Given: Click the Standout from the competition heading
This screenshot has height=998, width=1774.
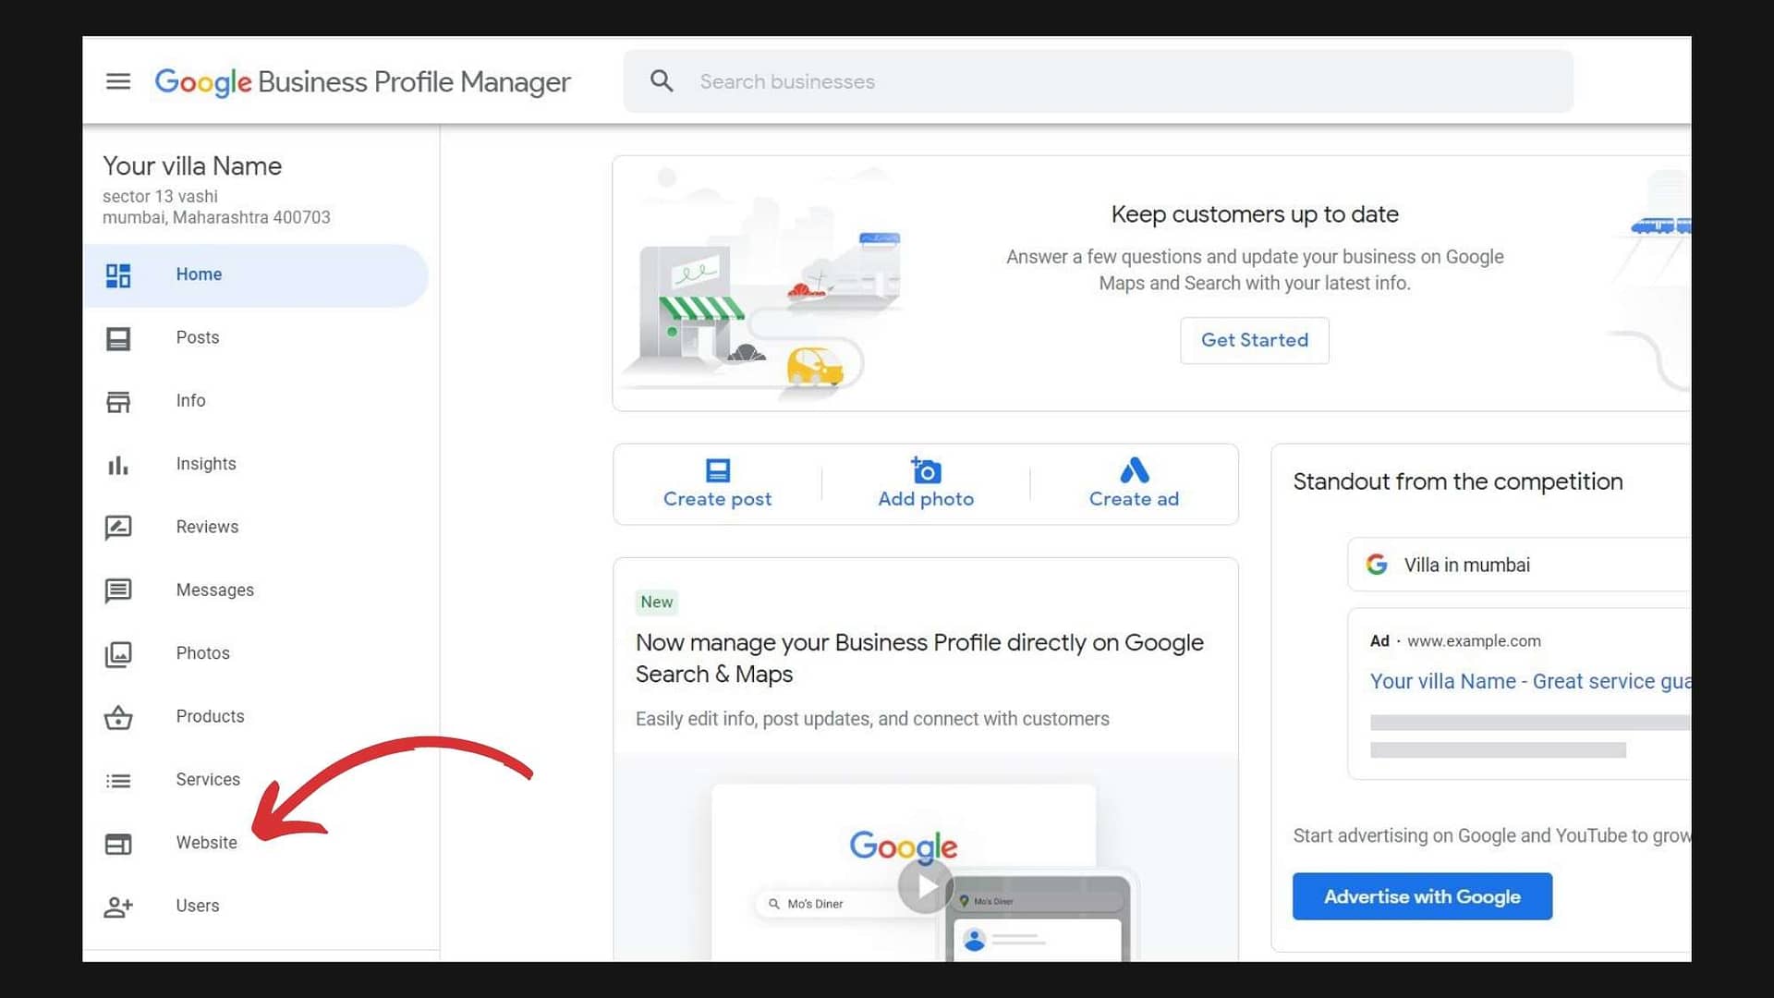Looking at the screenshot, I should point(1457,481).
